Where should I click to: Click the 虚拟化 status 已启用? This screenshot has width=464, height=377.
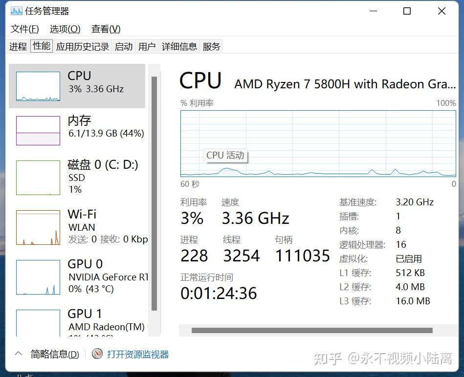409,258
